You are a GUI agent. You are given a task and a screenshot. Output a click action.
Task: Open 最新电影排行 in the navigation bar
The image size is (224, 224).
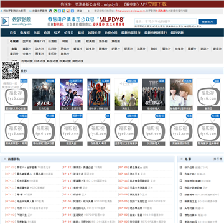[131, 32]
